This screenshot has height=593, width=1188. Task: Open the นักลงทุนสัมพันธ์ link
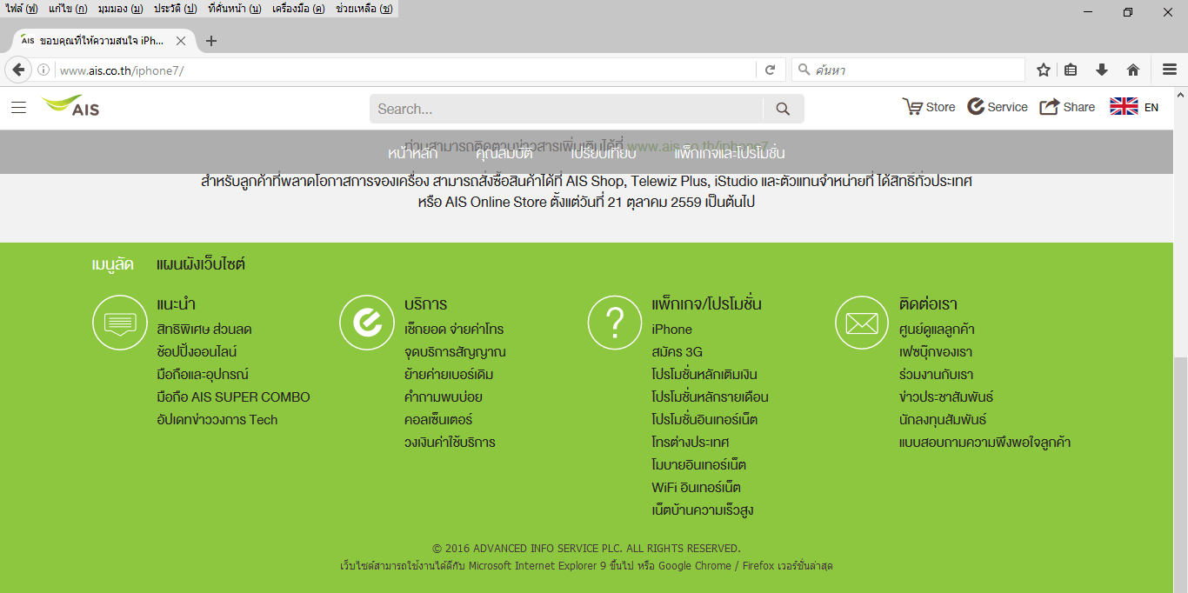tap(943, 420)
